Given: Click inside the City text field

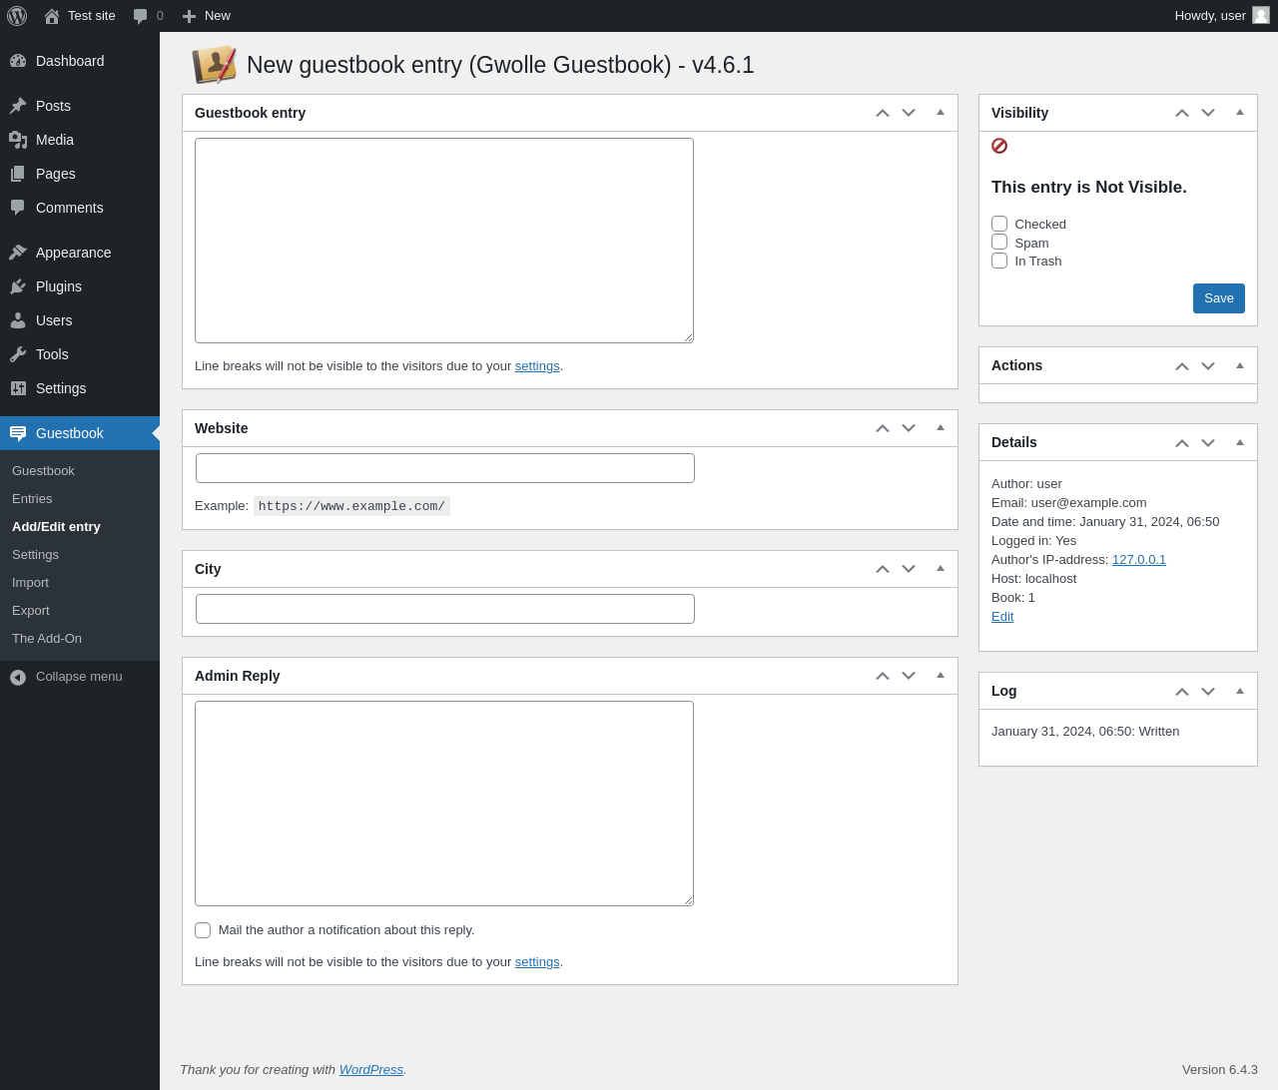Looking at the screenshot, I should (x=445, y=609).
